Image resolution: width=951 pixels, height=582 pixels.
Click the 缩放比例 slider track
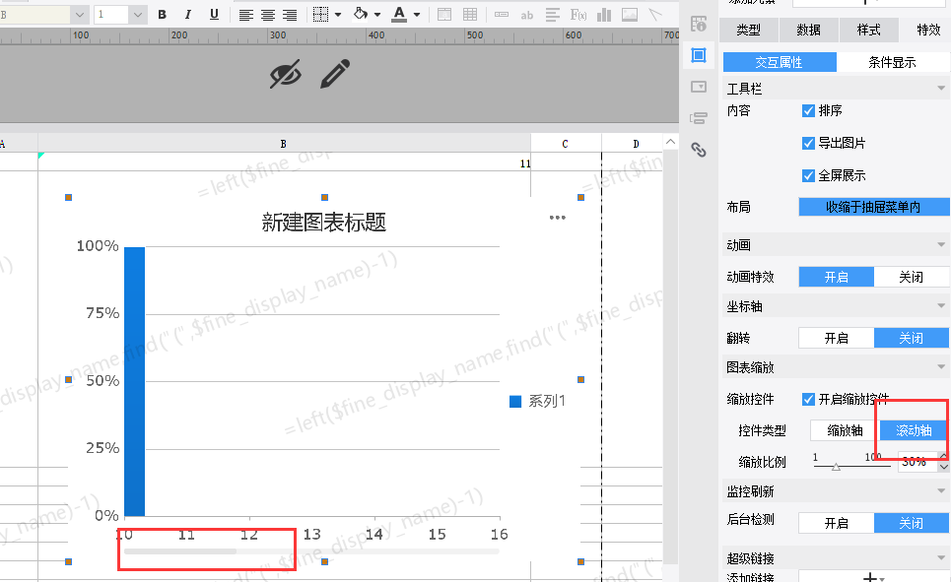pyautogui.click(x=852, y=466)
